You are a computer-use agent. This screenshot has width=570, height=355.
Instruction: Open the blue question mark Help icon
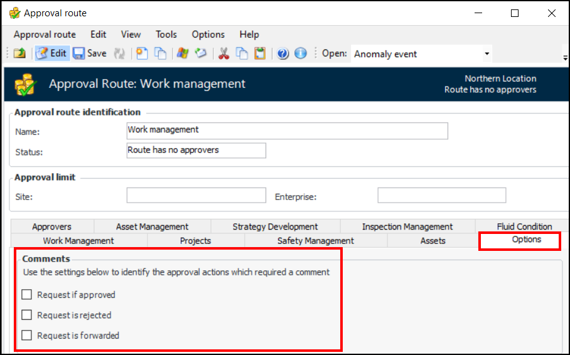[x=282, y=53]
